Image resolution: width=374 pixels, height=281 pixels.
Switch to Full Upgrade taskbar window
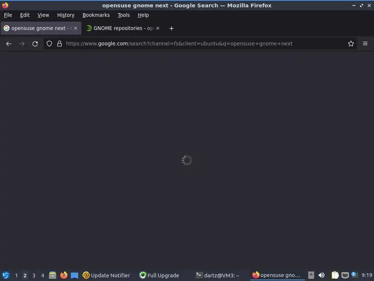159,275
